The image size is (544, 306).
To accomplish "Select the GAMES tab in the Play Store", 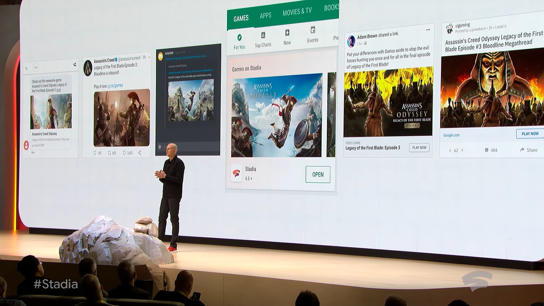I will click(x=241, y=18).
